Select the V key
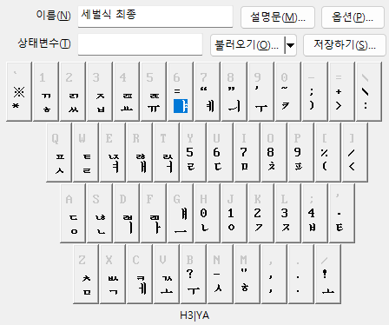Screen dimensions: 389x325 (x=167, y=274)
